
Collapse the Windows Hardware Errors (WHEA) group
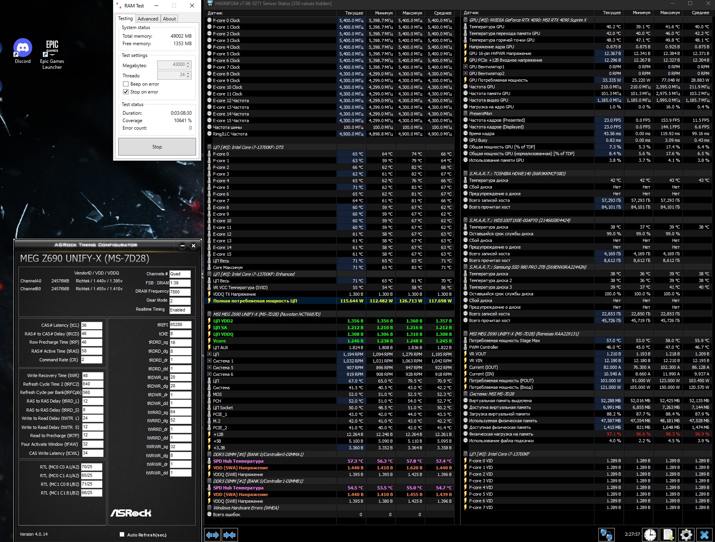point(209,508)
